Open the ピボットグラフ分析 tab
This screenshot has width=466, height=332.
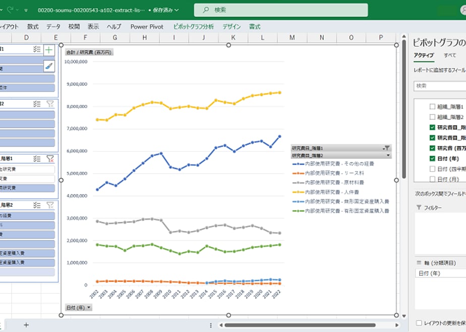point(194,27)
